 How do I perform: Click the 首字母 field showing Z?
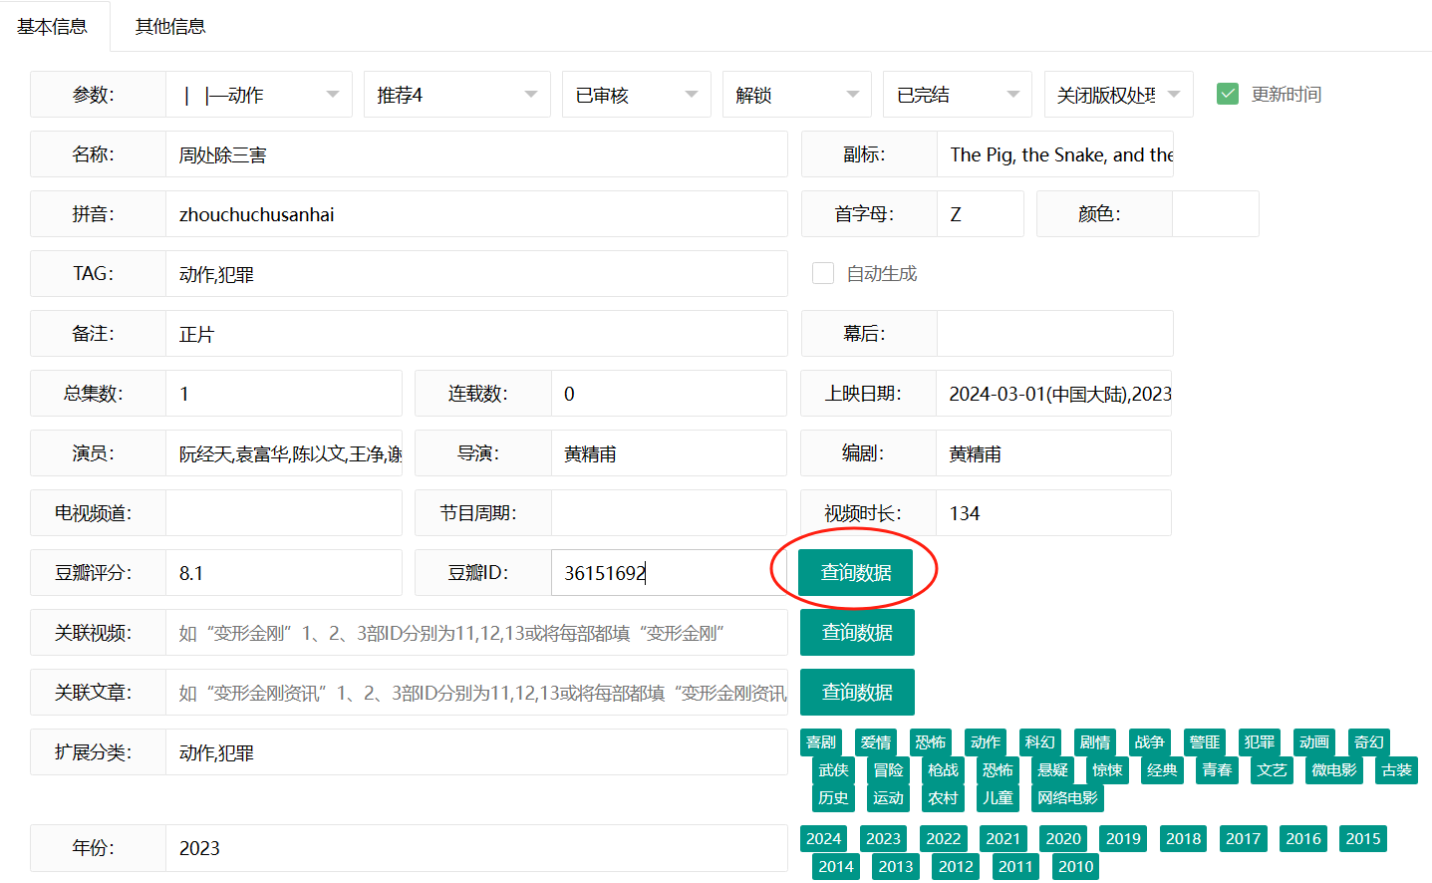(981, 214)
